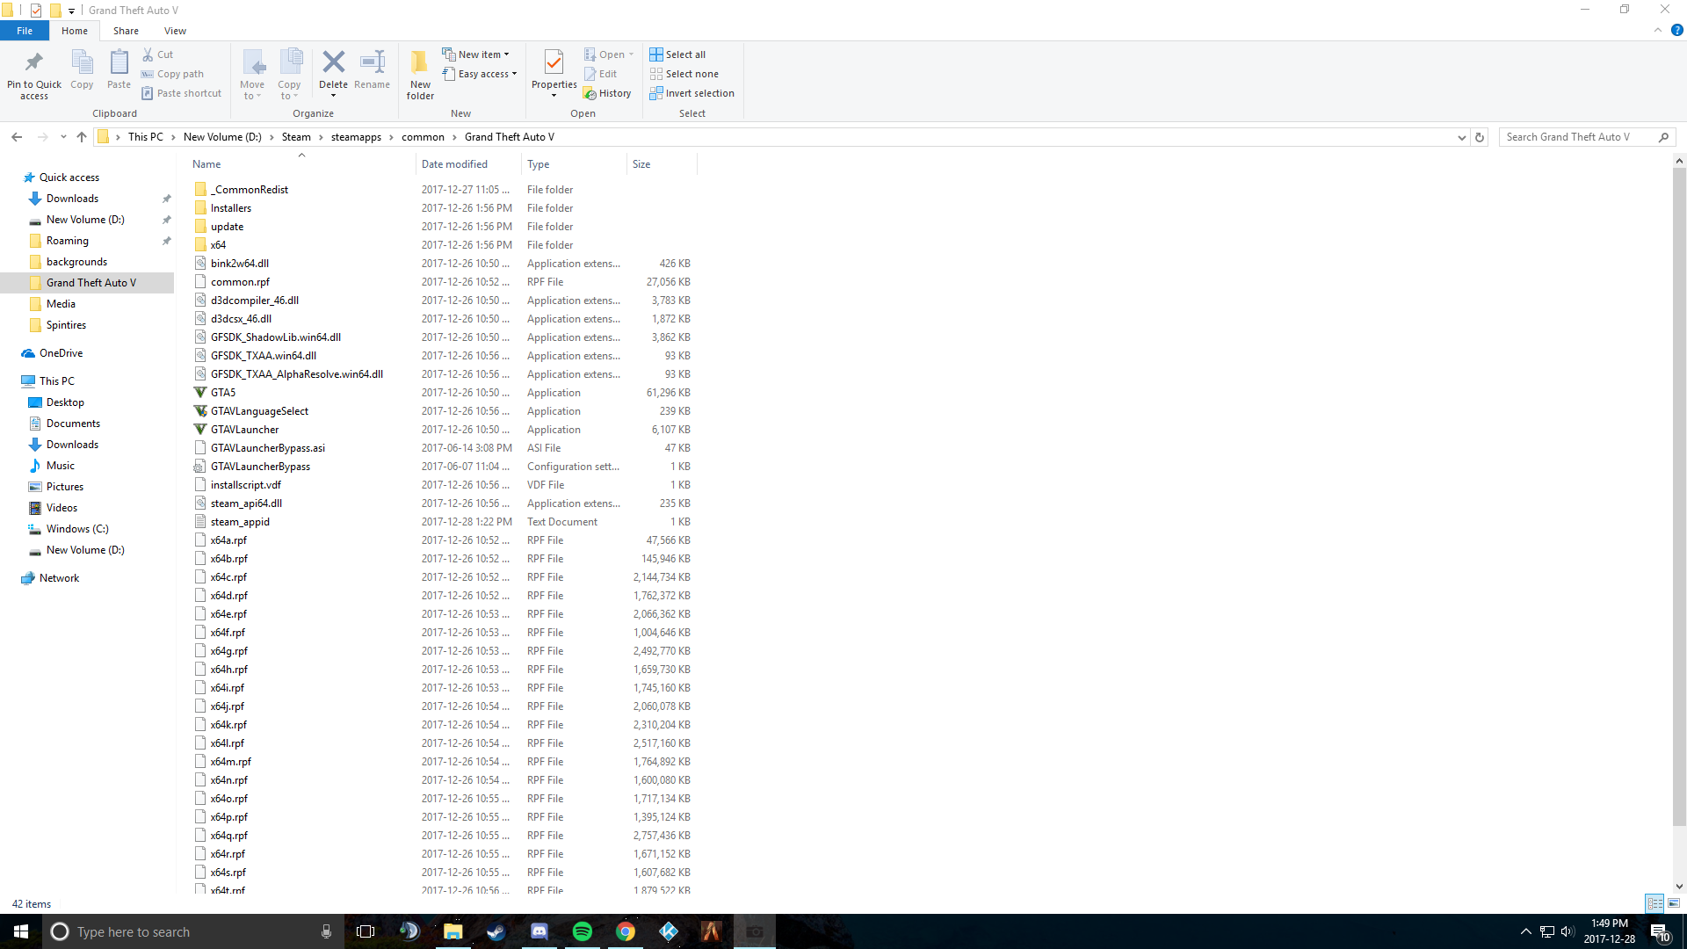Click This PC in the address breadcrumb
The image size is (1687, 949).
click(146, 137)
